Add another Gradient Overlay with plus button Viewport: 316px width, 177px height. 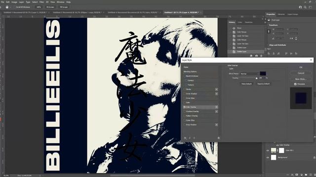point(216,112)
